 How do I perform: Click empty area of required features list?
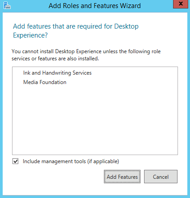coord(95,119)
